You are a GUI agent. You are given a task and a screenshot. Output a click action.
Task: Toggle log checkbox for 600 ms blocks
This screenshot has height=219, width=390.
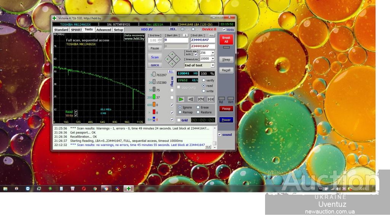point(172,105)
